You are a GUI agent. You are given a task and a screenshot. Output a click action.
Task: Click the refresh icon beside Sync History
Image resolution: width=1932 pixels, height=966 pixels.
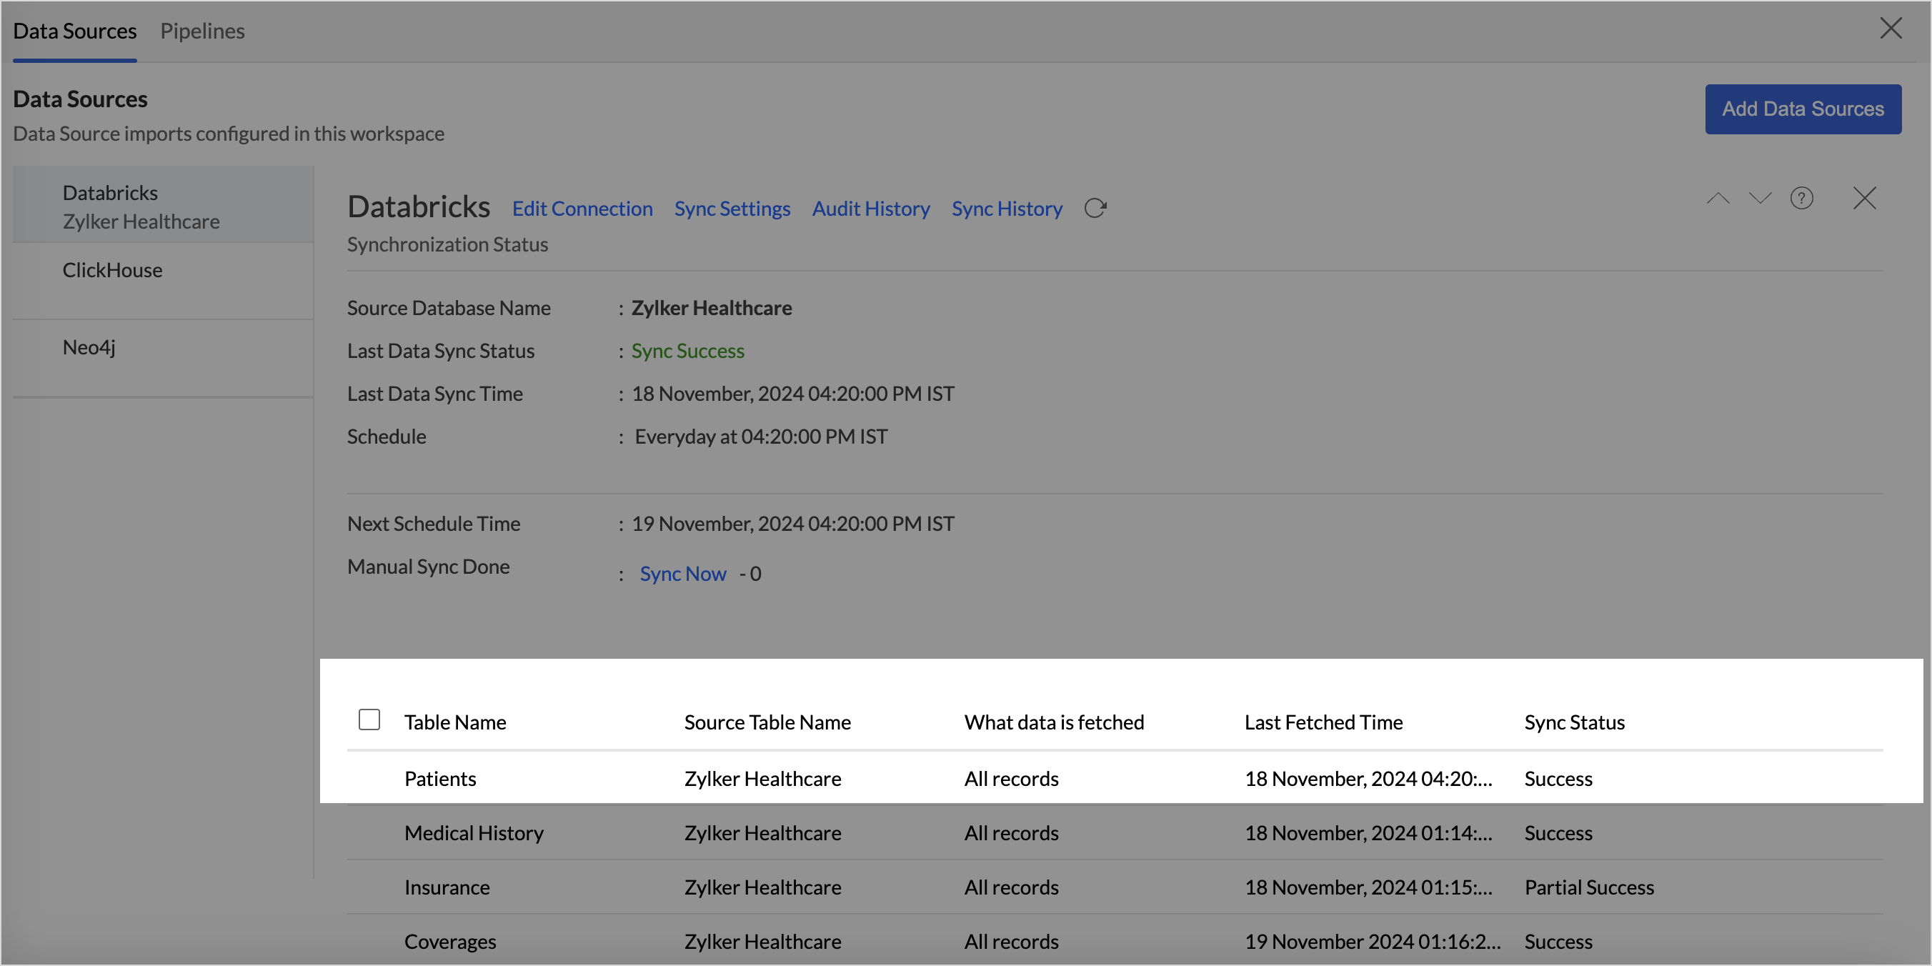1095,208
